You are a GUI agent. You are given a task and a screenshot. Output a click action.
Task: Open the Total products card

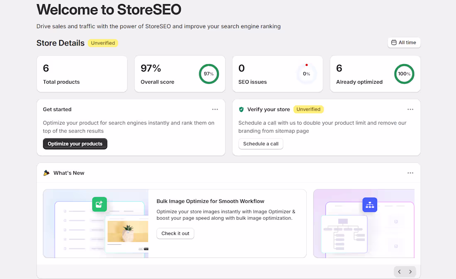tap(82, 74)
